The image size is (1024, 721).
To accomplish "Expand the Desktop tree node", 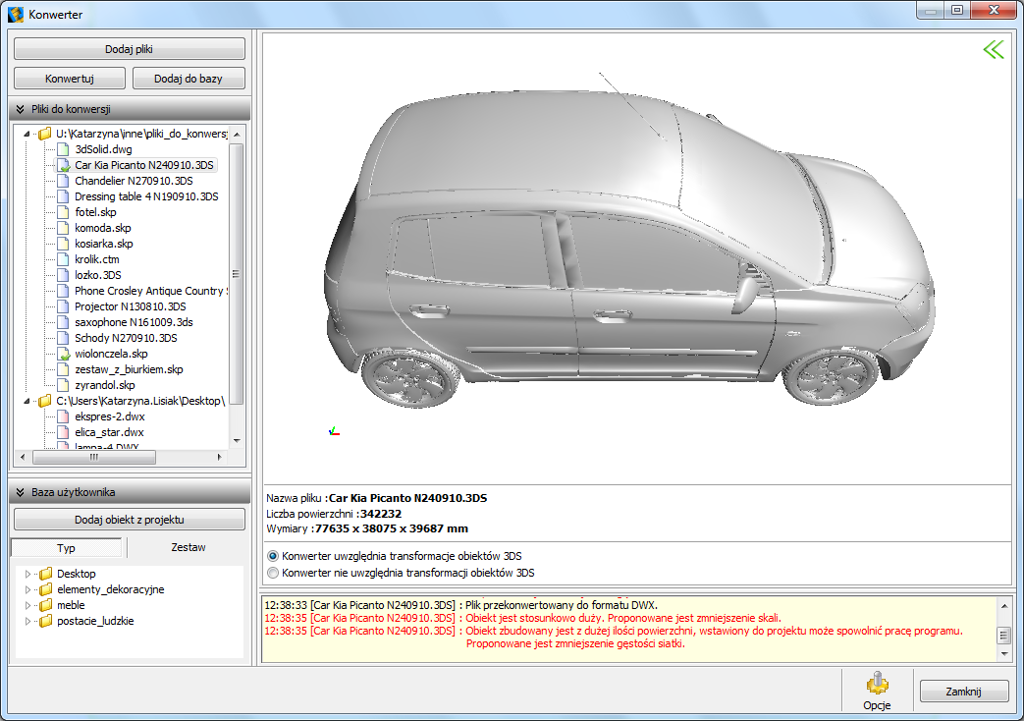I will point(28,574).
